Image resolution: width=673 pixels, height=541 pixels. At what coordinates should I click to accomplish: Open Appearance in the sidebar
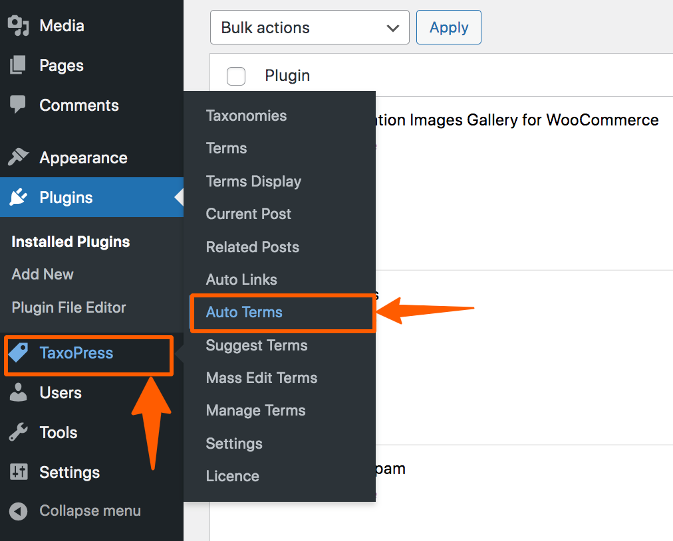[x=83, y=157]
